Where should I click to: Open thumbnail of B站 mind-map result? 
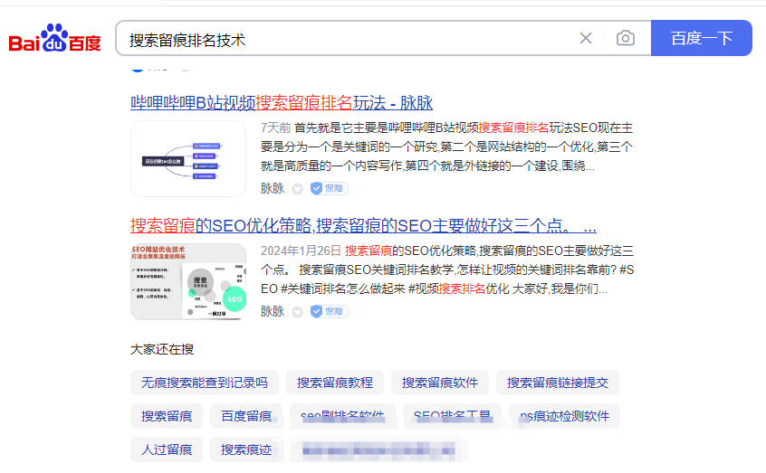[x=188, y=158]
